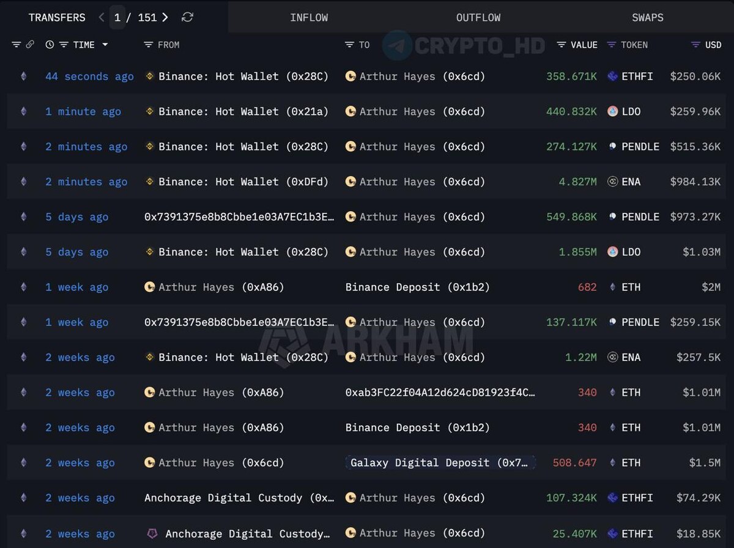734x548 pixels.
Task: Click ENA token icon in $984.13K row
Action: pos(612,182)
